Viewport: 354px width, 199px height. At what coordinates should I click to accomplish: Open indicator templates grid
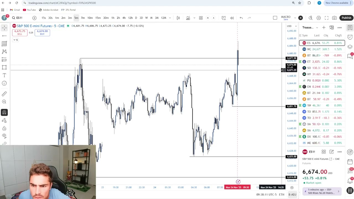click(x=201, y=18)
